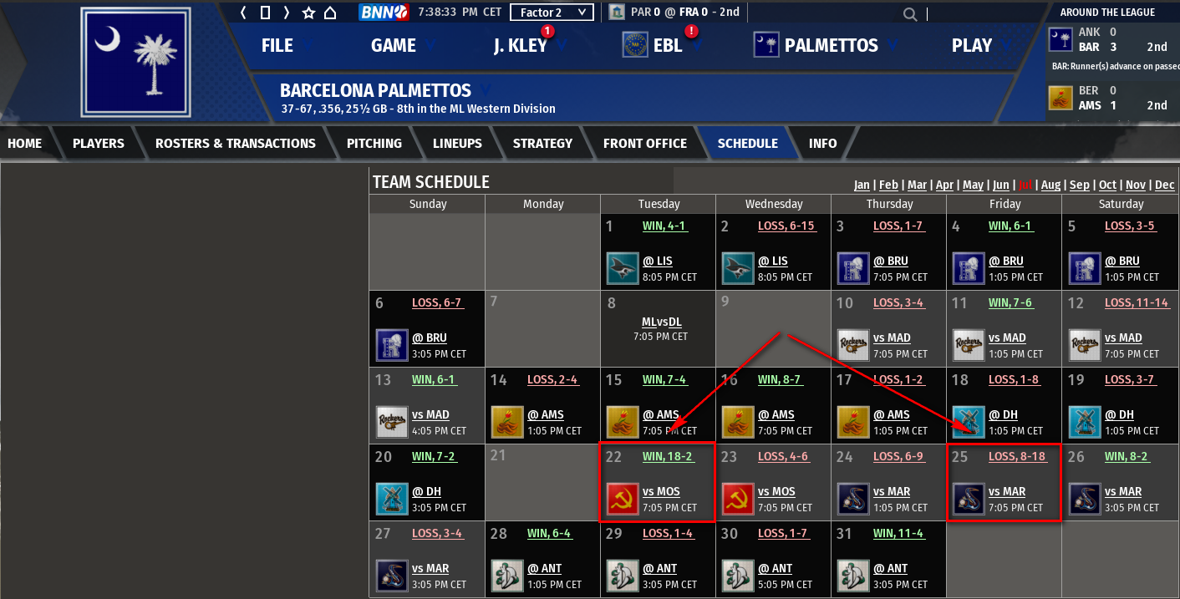Click the @ LIS opponent link on July 2
Image resolution: width=1180 pixels, height=599 pixels.
tap(773, 261)
